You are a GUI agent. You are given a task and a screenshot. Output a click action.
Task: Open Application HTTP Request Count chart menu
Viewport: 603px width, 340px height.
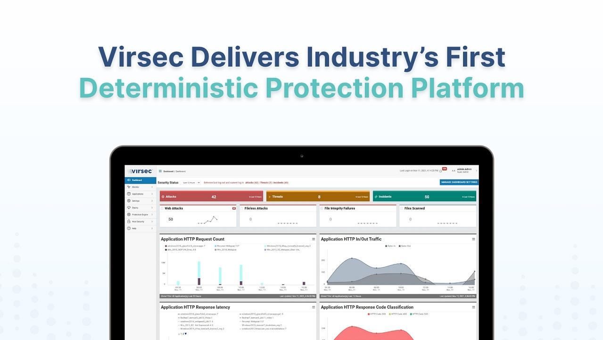pyautogui.click(x=314, y=239)
